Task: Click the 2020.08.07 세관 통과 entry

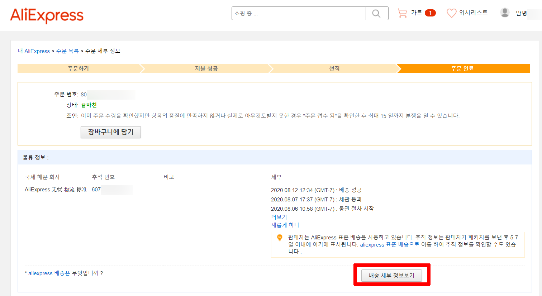Action: point(316,200)
